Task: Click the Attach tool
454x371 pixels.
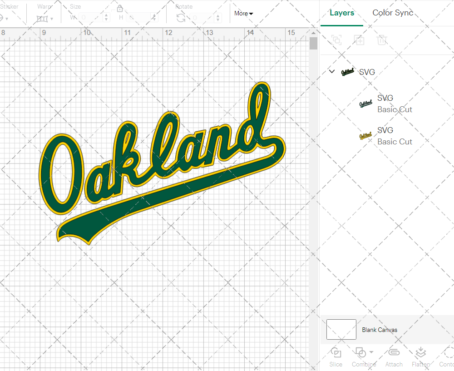Action: pos(394,357)
